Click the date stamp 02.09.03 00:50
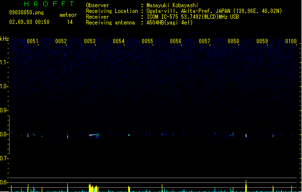 click(29, 22)
